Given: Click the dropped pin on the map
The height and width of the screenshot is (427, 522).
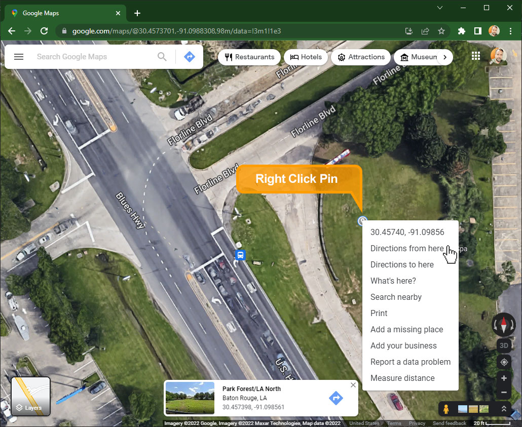Looking at the screenshot, I should click(x=362, y=221).
